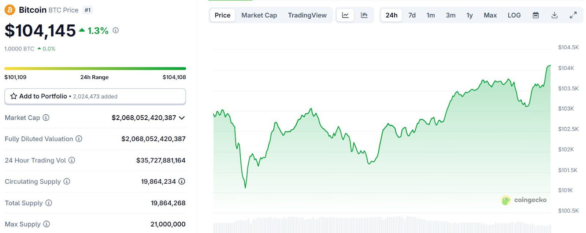This screenshot has height=233, width=586.
Task: Show Max Supply info icon
Action: [47, 224]
